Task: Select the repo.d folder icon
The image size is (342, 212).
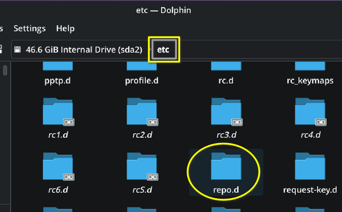Action: 226,166
